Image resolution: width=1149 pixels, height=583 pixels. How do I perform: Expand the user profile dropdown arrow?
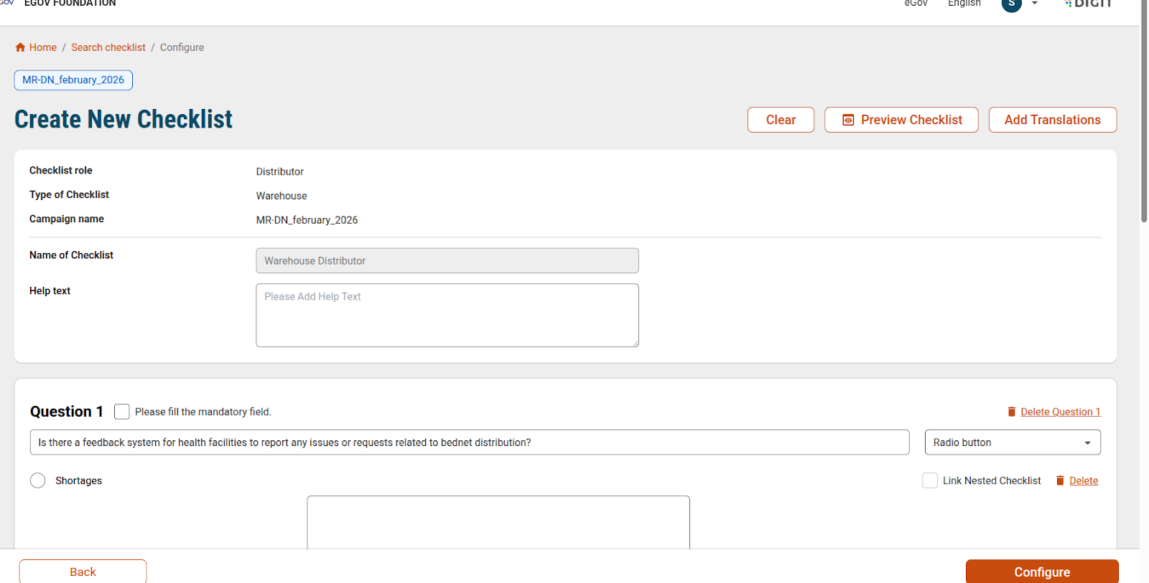tap(1035, 4)
